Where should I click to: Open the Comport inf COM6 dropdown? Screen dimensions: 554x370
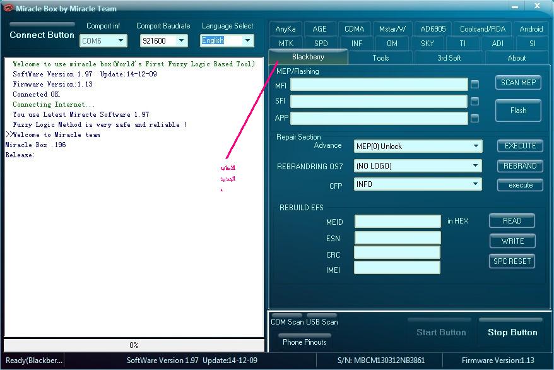coord(103,40)
